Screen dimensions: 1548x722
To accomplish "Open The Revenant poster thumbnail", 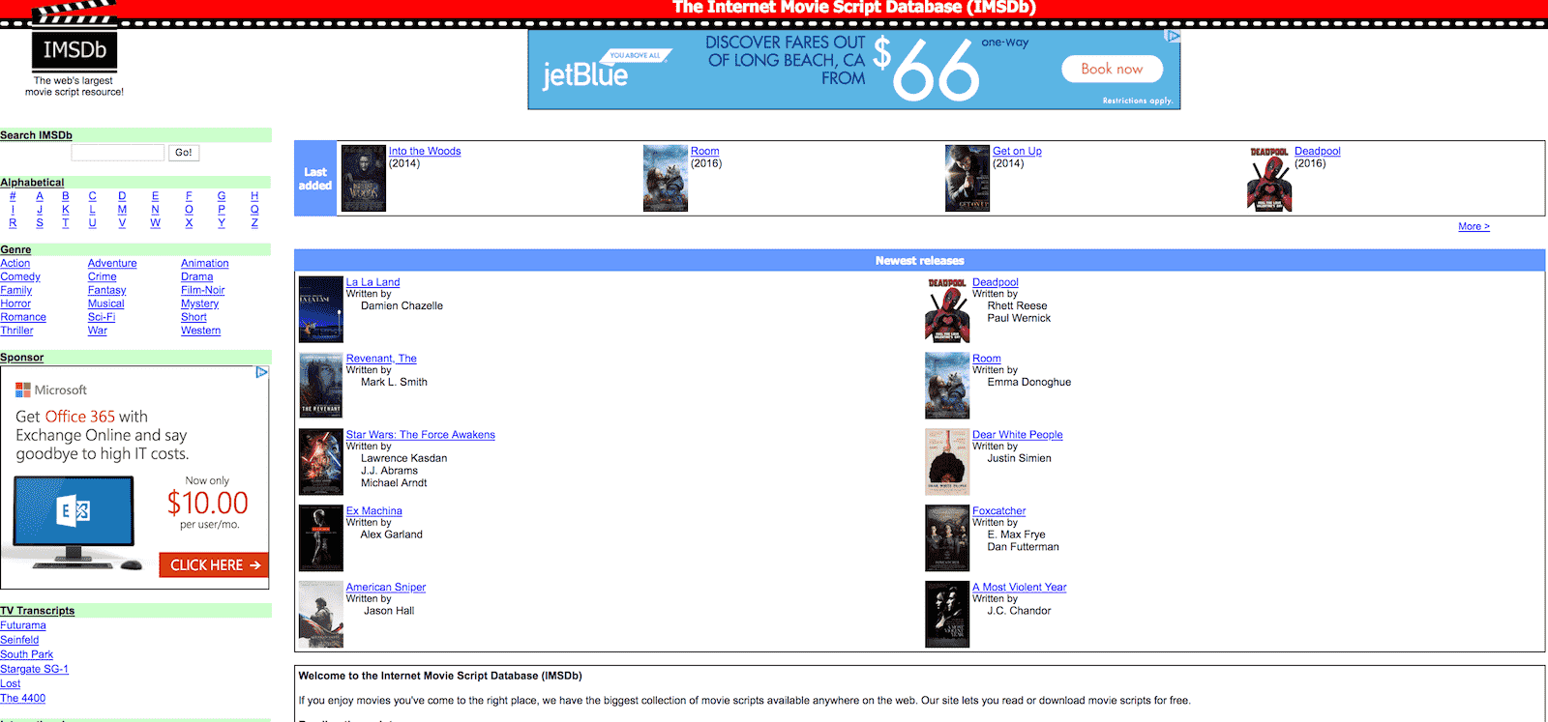I will pos(321,386).
